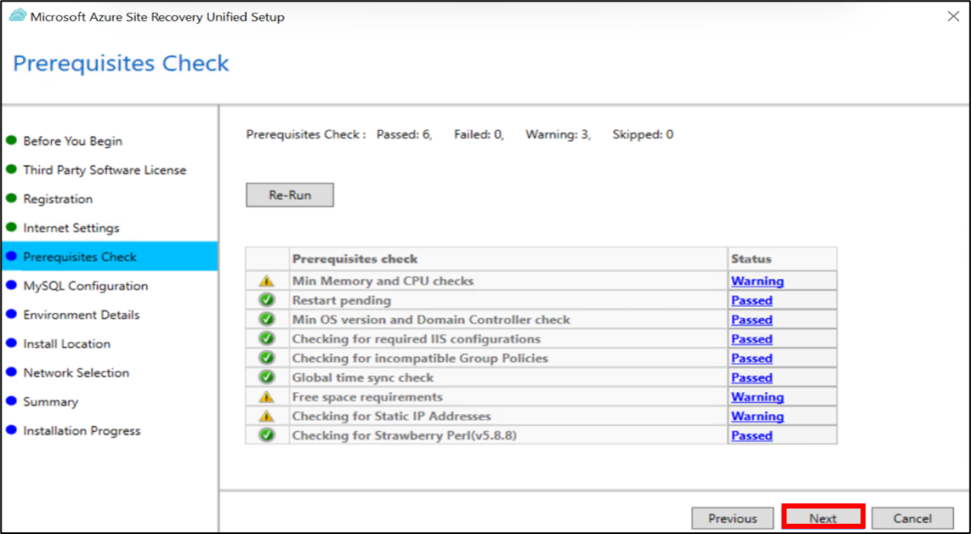Image resolution: width=971 pixels, height=534 pixels.
Task: Click the 'Prerequisites check' column header
Action: [508, 259]
